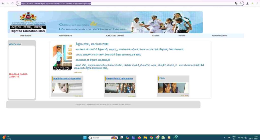Switch to the active Chrome profile window icon
Image resolution: width=260 pixels, height=140 pixels.
pos(157,137)
